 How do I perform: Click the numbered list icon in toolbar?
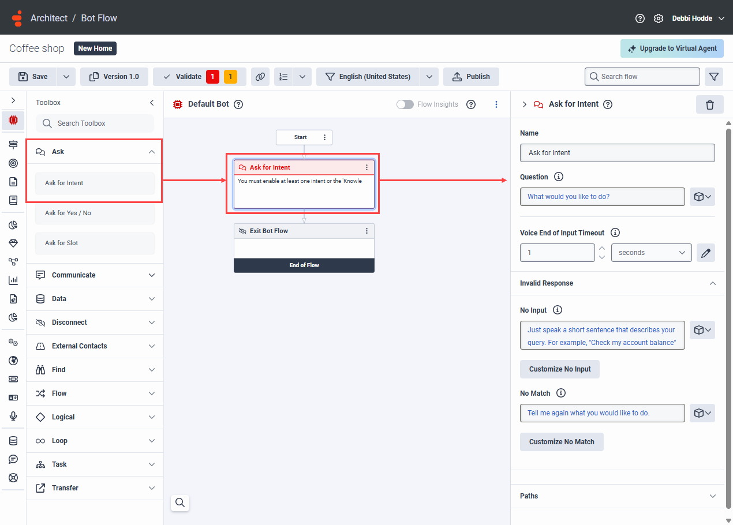pos(283,77)
